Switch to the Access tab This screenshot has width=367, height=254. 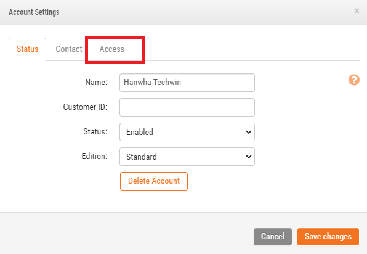pyautogui.click(x=112, y=49)
